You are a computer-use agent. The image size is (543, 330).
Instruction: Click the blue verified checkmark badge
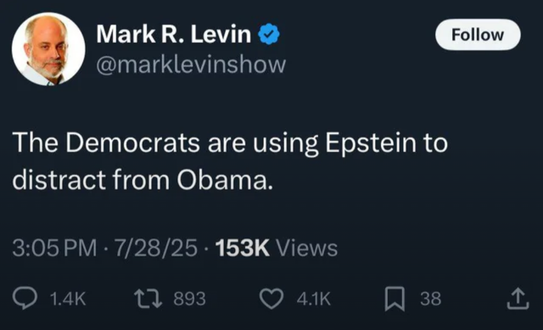pyautogui.click(x=268, y=36)
